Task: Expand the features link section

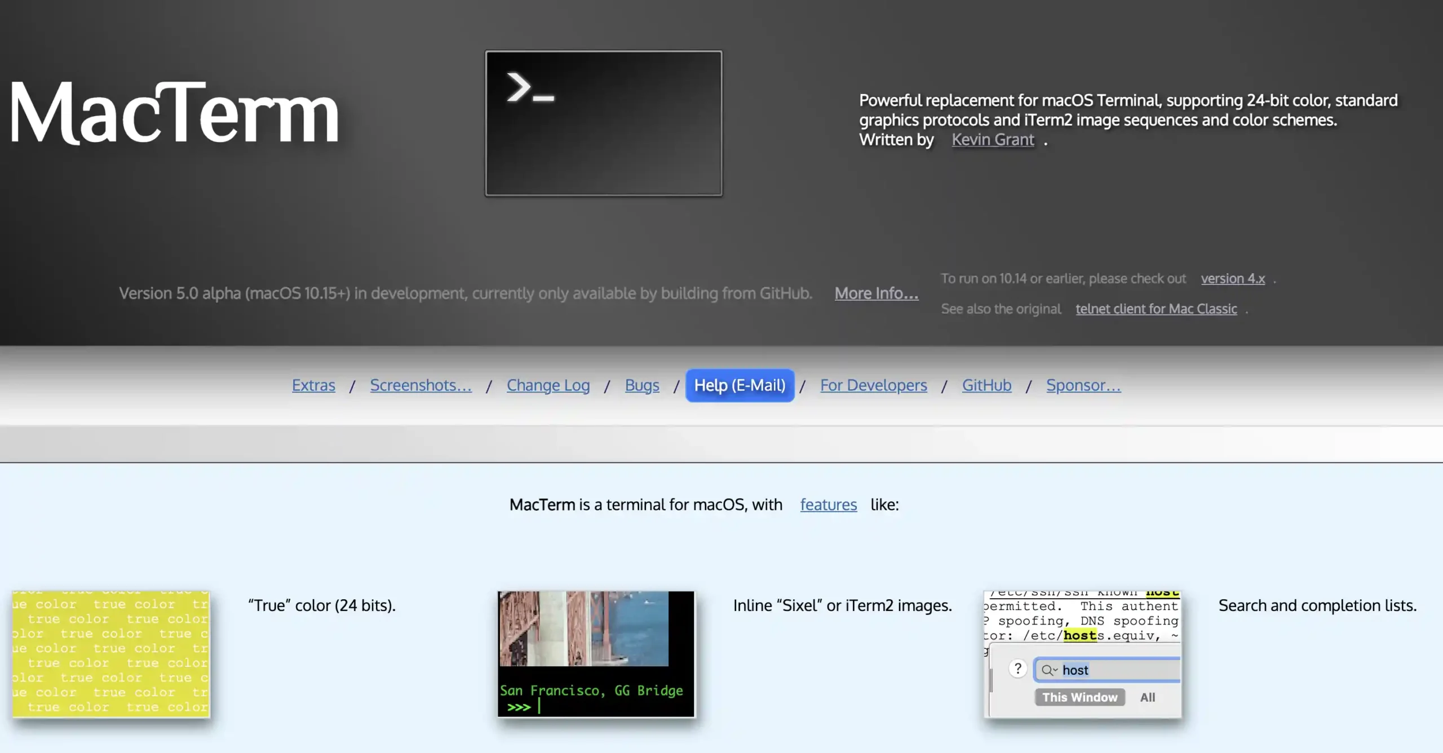Action: [x=829, y=504]
